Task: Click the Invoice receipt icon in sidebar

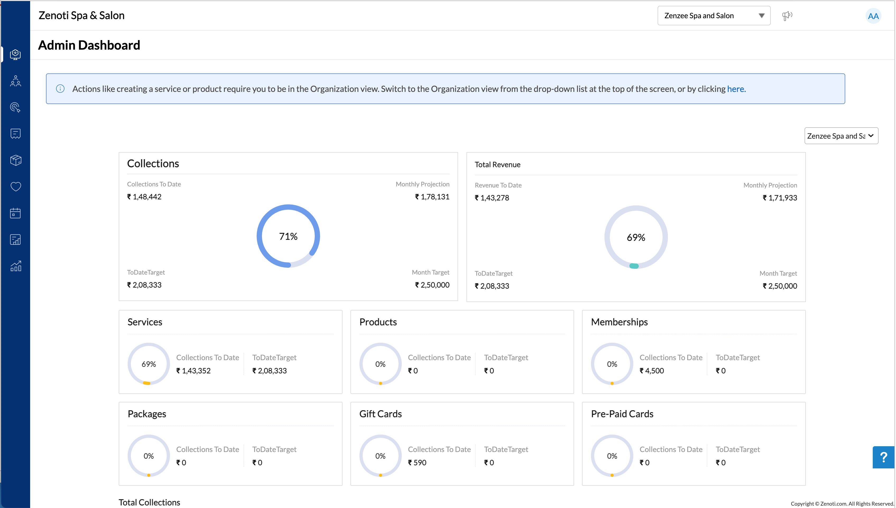Action: click(x=15, y=134)
